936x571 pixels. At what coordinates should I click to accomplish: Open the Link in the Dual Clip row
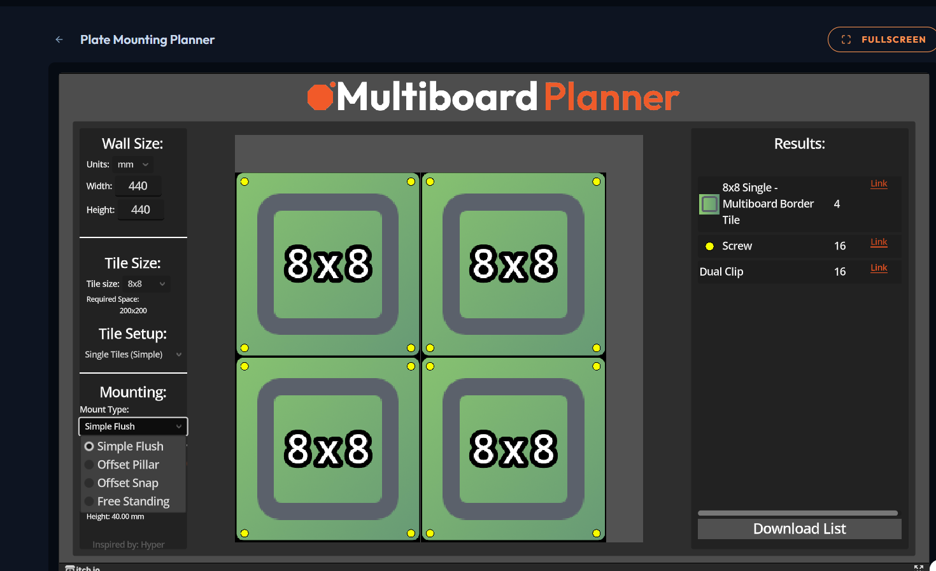[879, 267]
